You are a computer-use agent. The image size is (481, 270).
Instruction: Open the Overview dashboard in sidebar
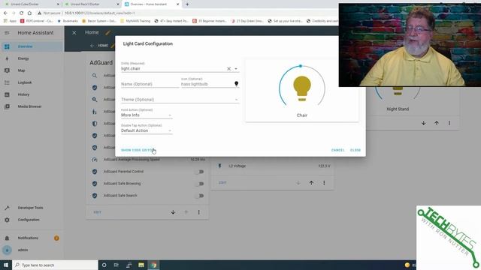coord(32,46)
